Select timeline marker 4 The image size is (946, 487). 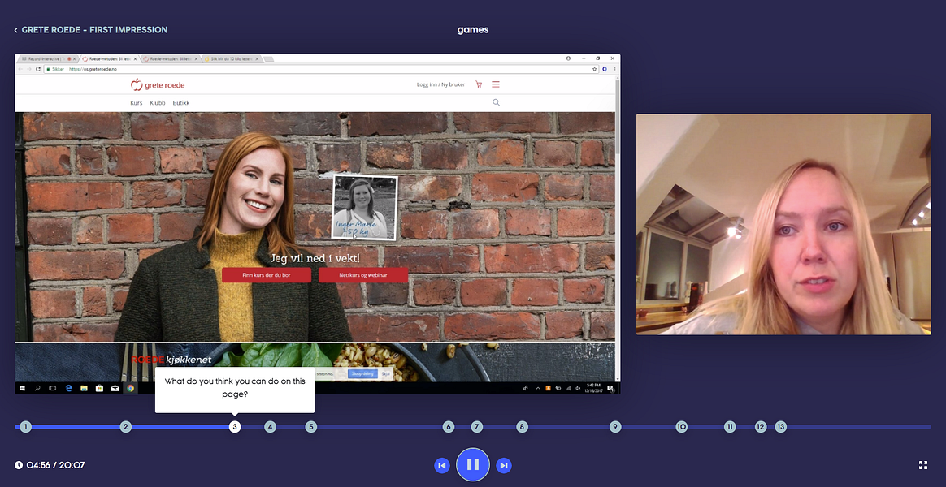[x=271, y=427]
